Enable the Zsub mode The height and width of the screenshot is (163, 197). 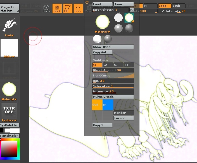point(179,6)
